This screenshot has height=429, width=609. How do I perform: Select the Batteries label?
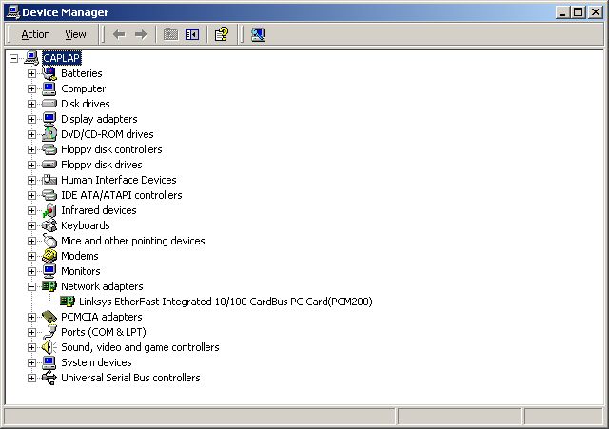(82, 73)
